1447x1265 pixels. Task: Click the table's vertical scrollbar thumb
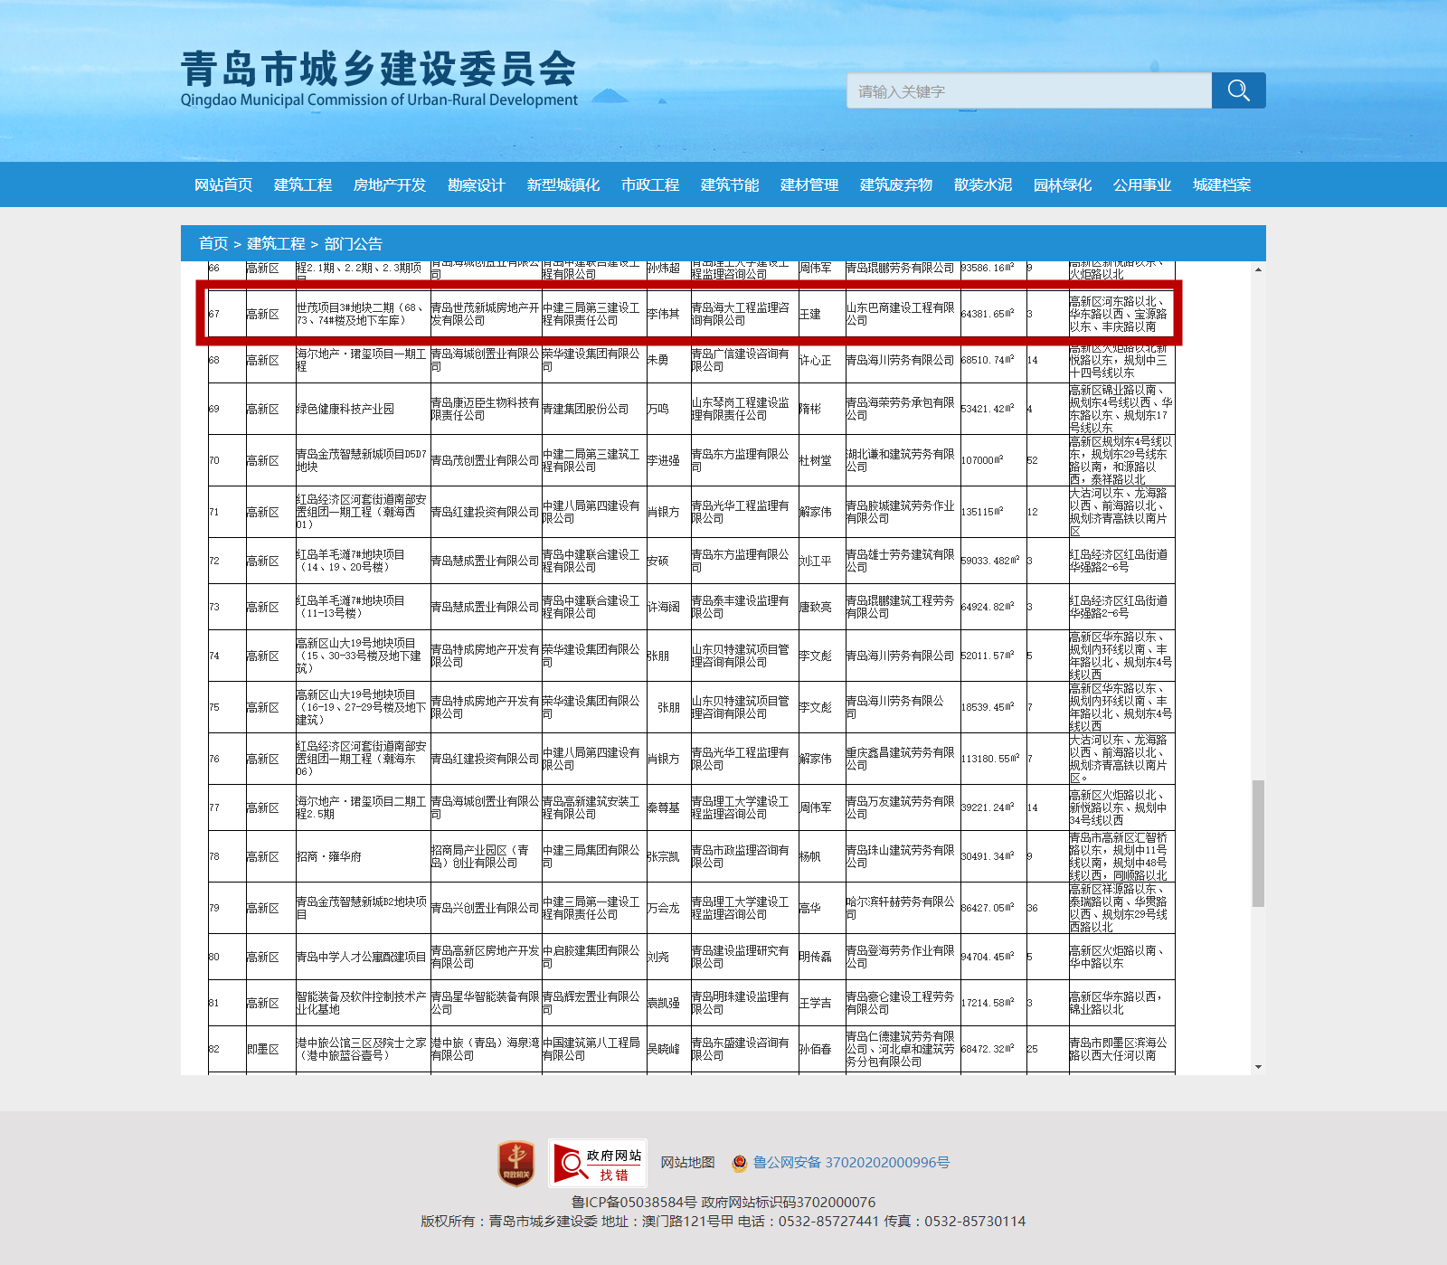tap(1258, 843)
